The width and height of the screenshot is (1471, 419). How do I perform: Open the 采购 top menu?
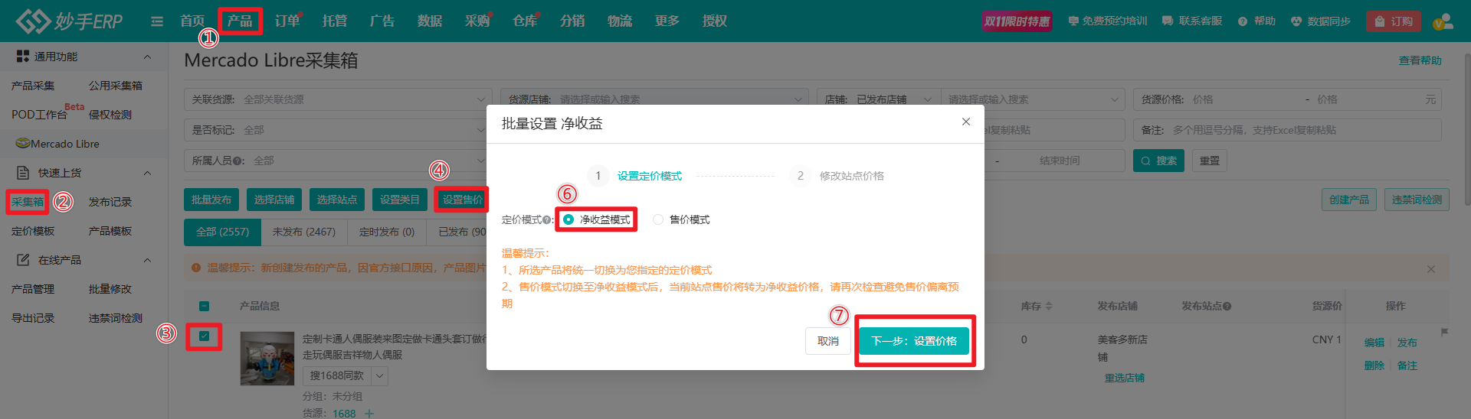tap(477, 21)
